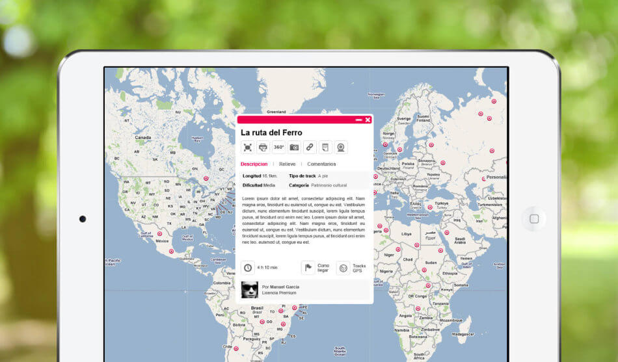Select the red map marker over México
This screenshot has width=618, height=362.
tap(159, 234)
